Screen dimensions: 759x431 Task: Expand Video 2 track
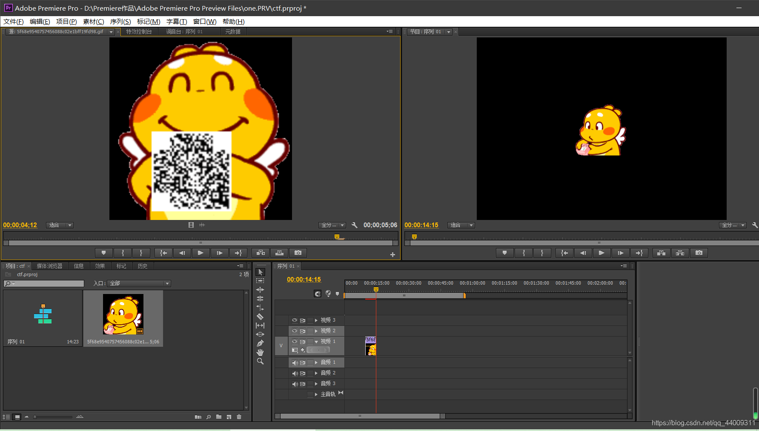[x=316, y=331]
